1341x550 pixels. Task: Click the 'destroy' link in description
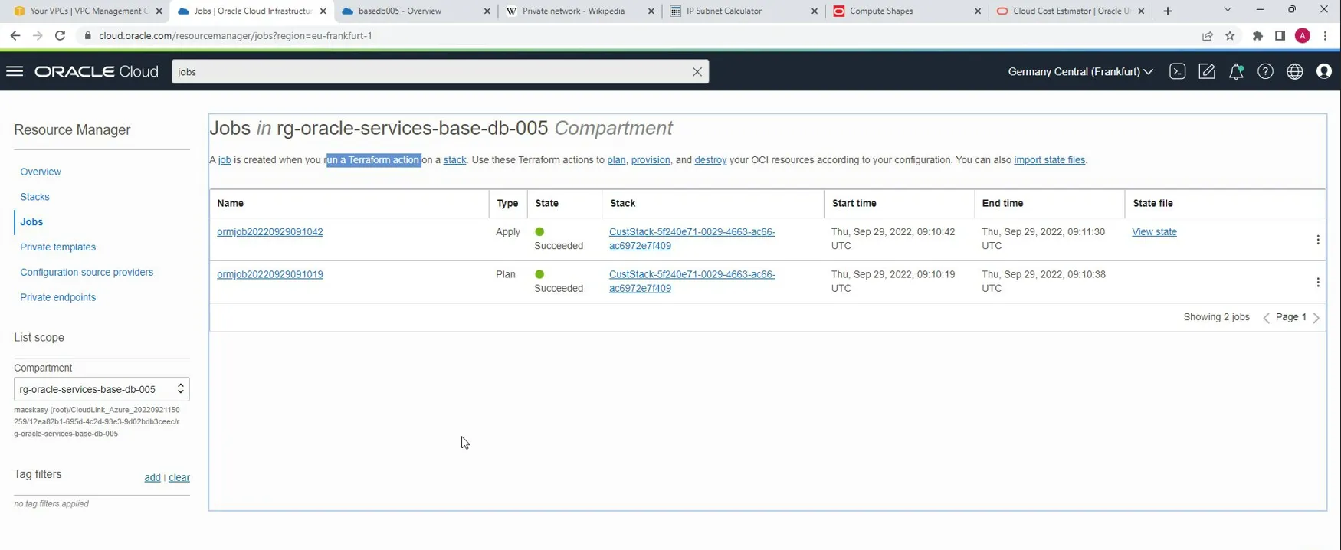pyautogui.click(x=710, y=160)
